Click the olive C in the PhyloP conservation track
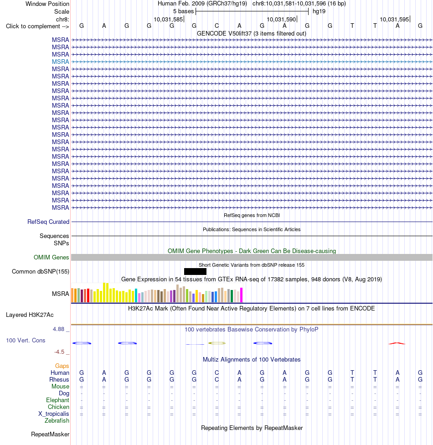Screen dimensions: 433x445 [217, 343]
